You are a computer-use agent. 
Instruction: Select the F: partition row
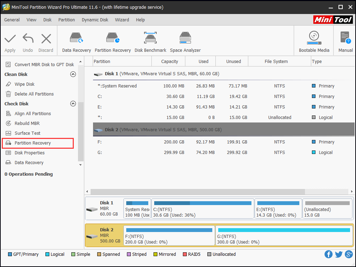point(223,142)
